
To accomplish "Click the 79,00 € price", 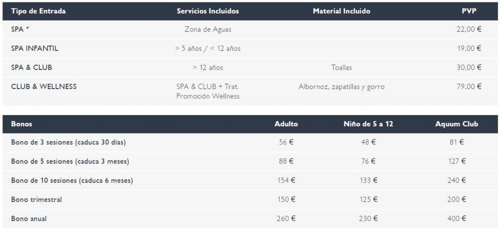I will pyautogui.click(x=469, y=87).
